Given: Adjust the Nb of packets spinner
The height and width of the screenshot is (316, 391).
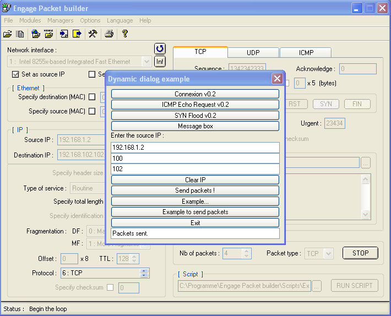Looking at the screenshot, I should coord(246,254).
